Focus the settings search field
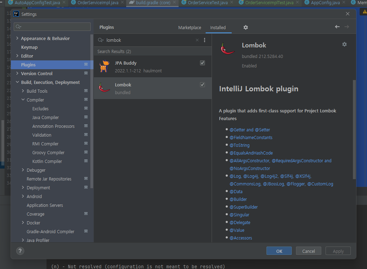Screen dimensions: 367x269 (52, 27)
